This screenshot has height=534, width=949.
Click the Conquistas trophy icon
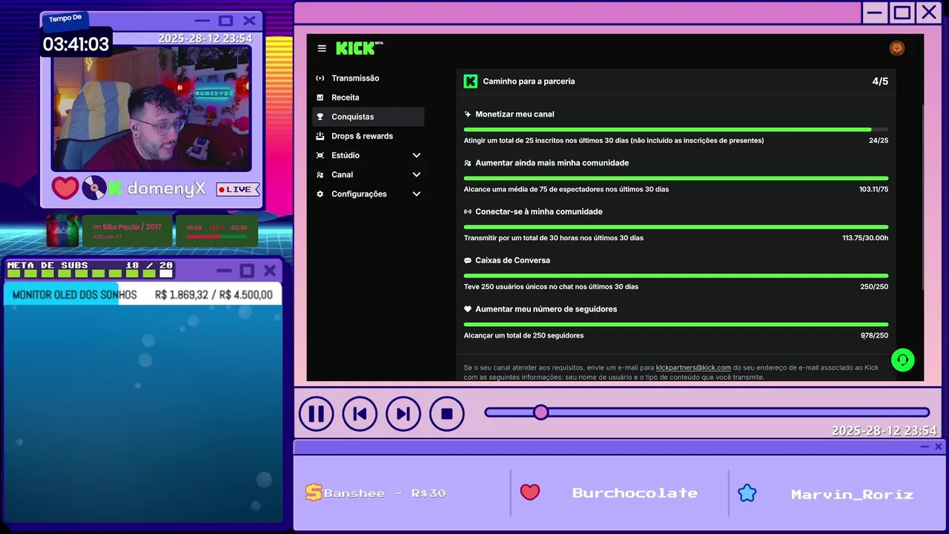coord(320,116)
